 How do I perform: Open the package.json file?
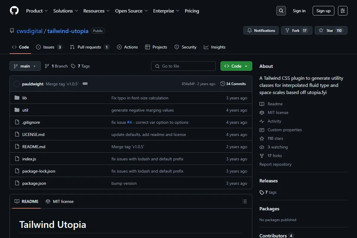pyautogui.click(x=34, y=183)
